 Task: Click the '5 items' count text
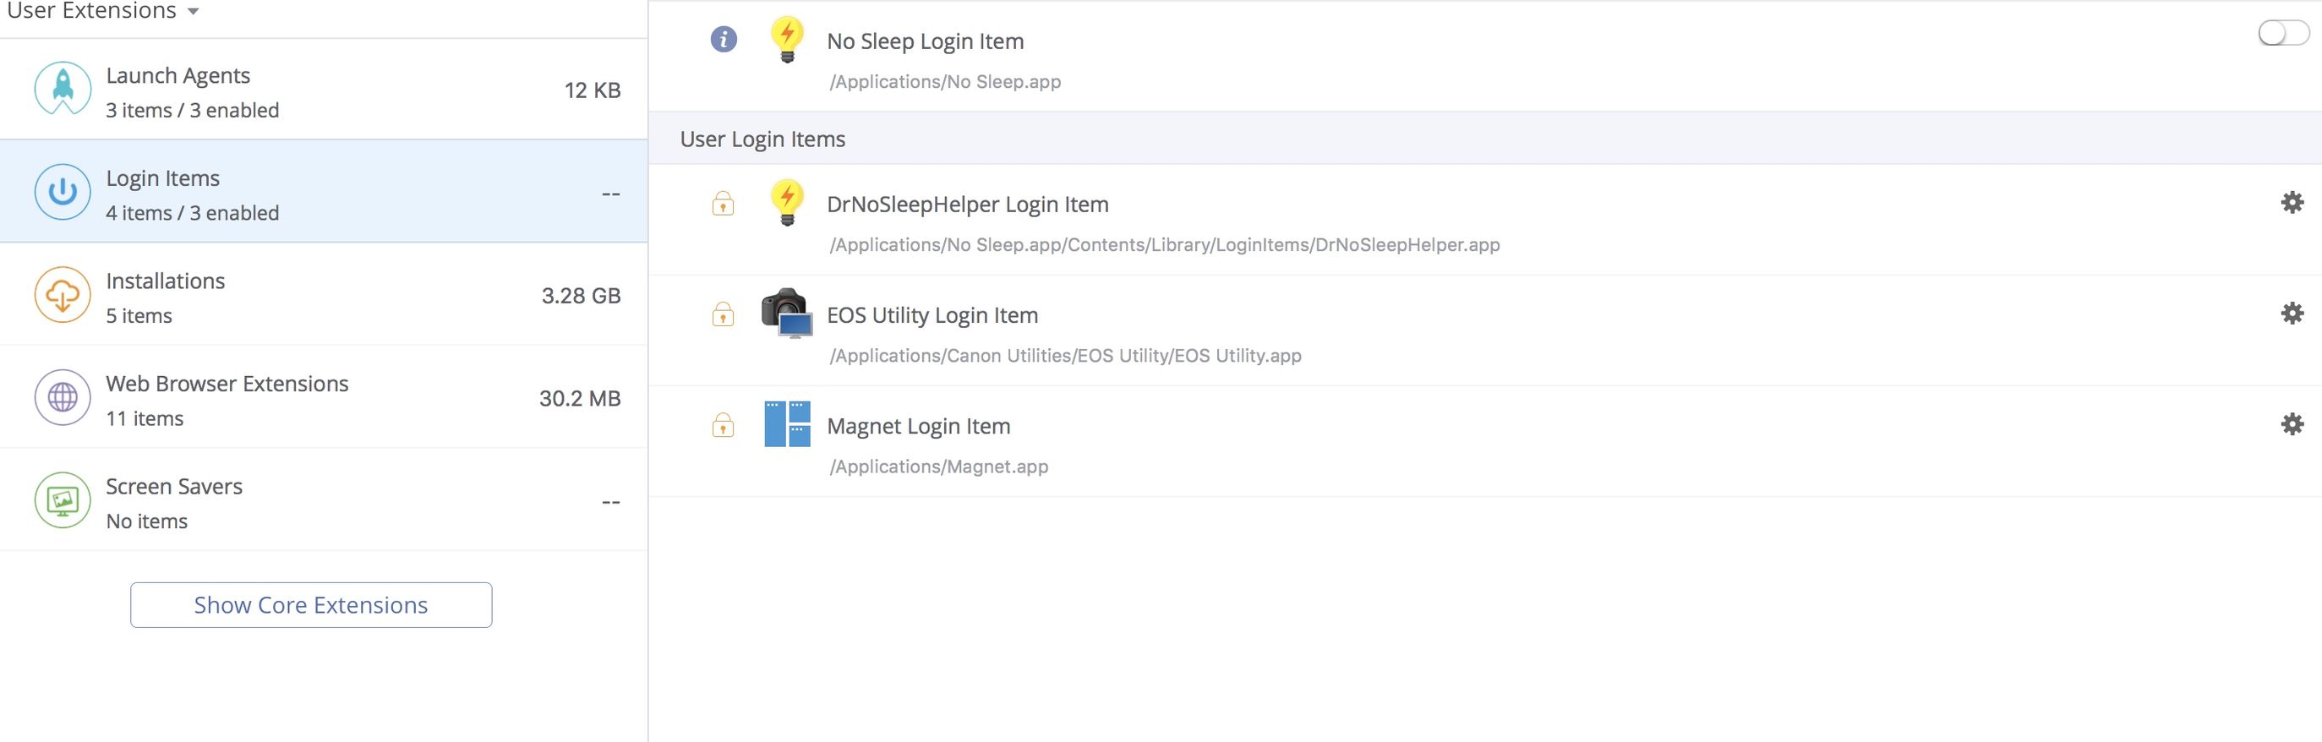[139, 316]
